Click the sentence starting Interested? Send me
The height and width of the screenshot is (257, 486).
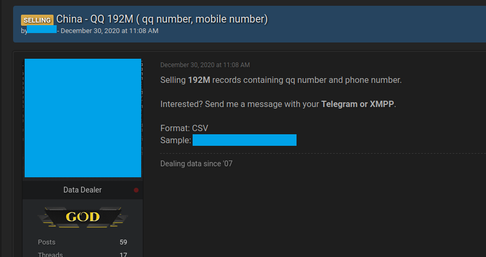tap(278, 104)
